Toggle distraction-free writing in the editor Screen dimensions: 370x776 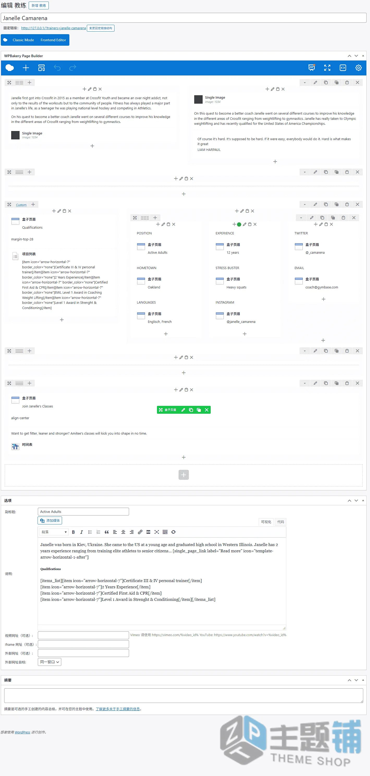click(157, 532)
